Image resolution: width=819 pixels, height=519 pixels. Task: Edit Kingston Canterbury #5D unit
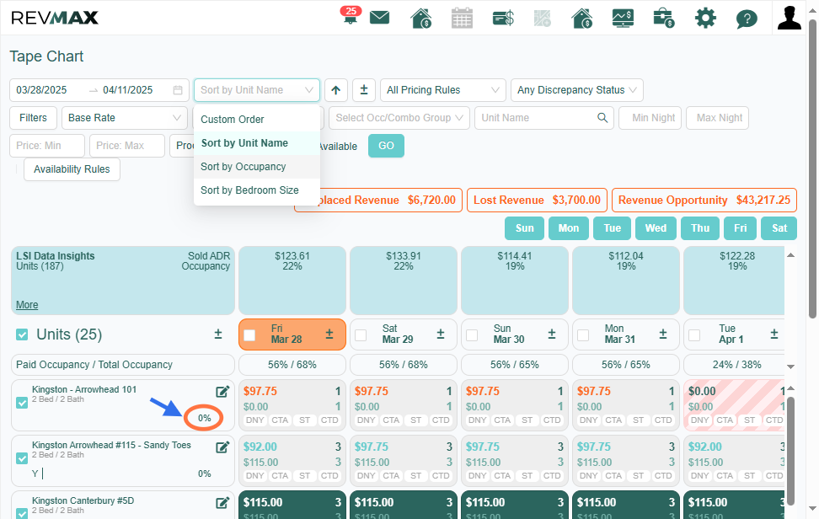tap(222, 503)
